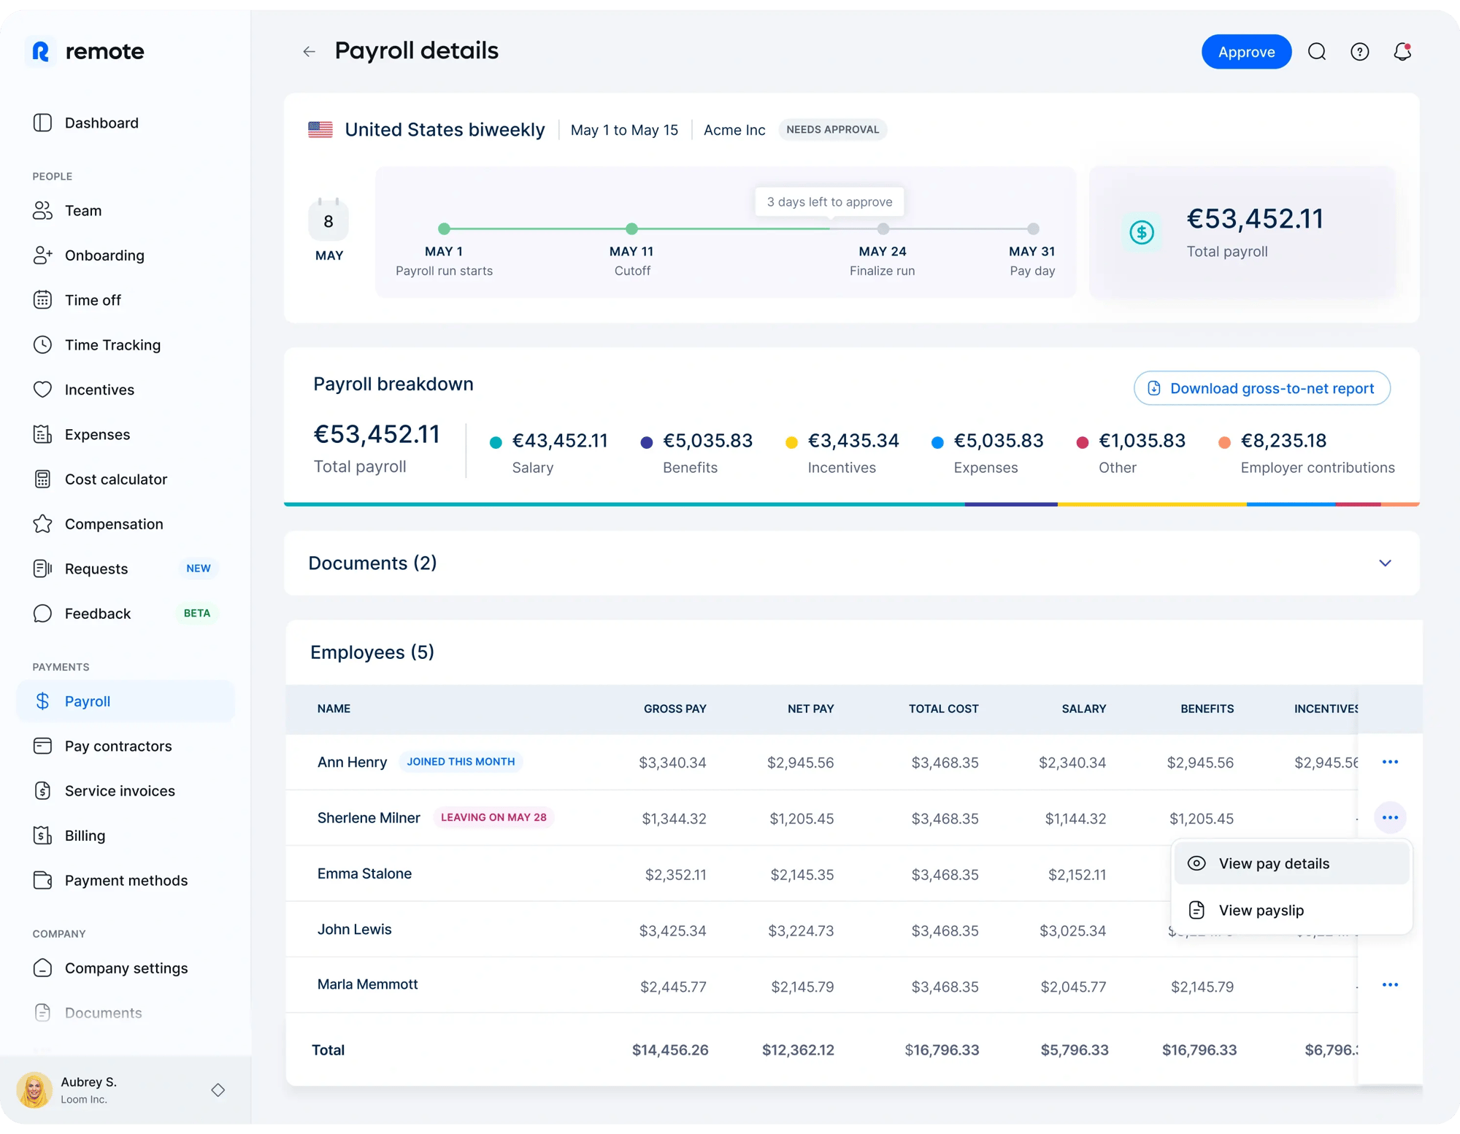Screen dimensions: 1460x1134
Task: Go back using the arrow icon
Action: [x=309, y=51]
